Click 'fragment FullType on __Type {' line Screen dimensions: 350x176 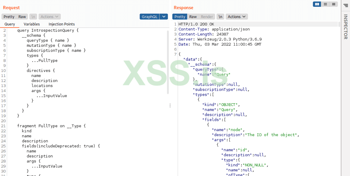pyautogui.click(x=51, y=126)
